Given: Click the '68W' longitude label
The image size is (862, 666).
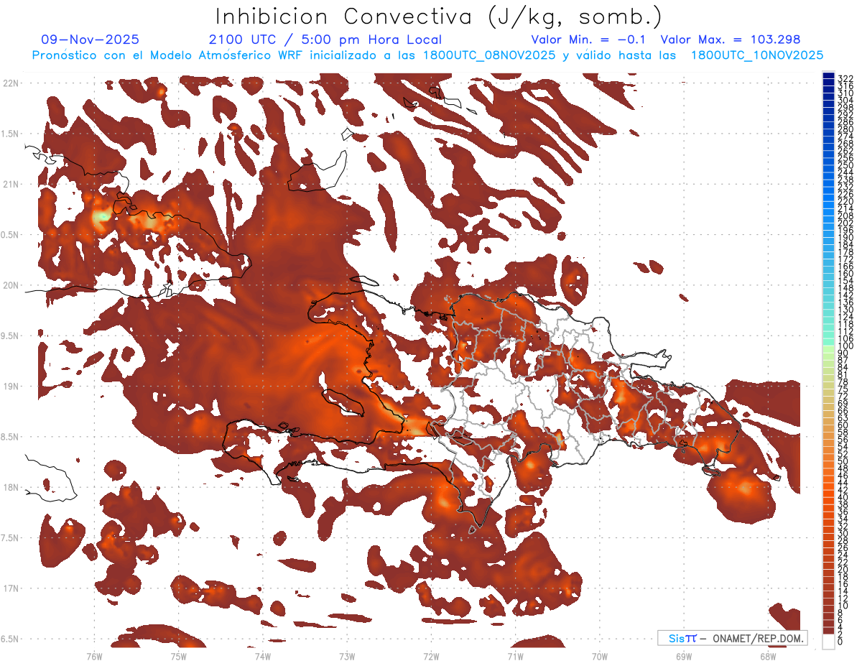Looking at the screenshot, I should [x=768, y=656].
